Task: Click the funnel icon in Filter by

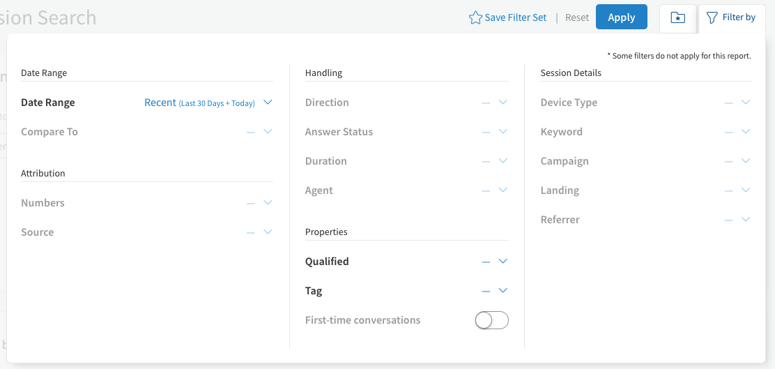Action: [712, 18]
